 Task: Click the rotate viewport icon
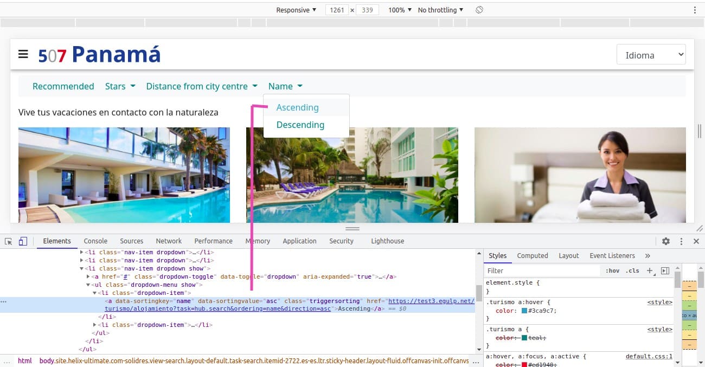pos(479,10)
